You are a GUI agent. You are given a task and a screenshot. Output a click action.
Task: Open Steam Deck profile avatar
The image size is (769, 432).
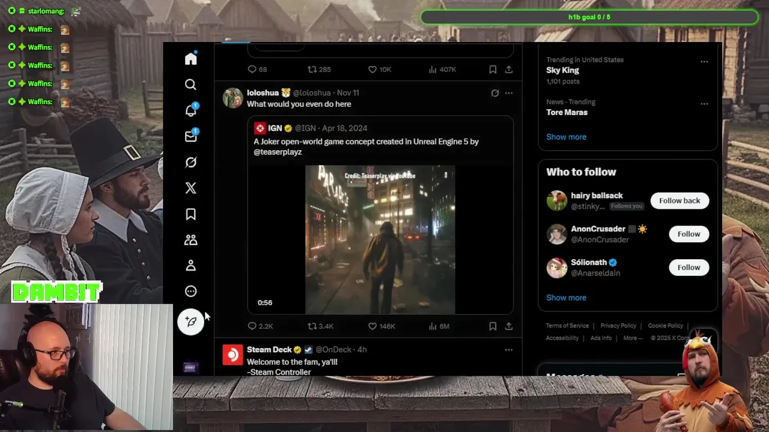[233, 355]
